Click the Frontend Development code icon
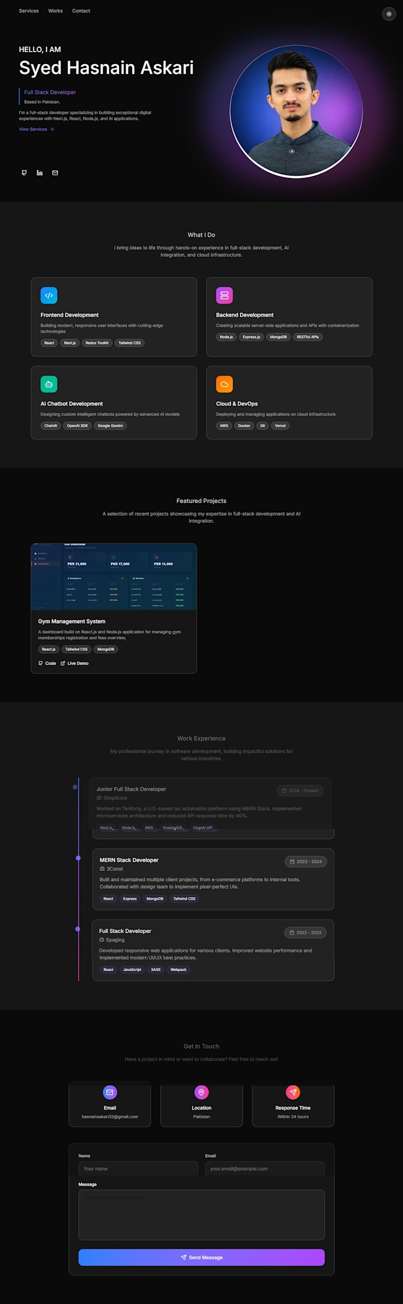This screenshot has width=403, height=1304. point(49,295)
